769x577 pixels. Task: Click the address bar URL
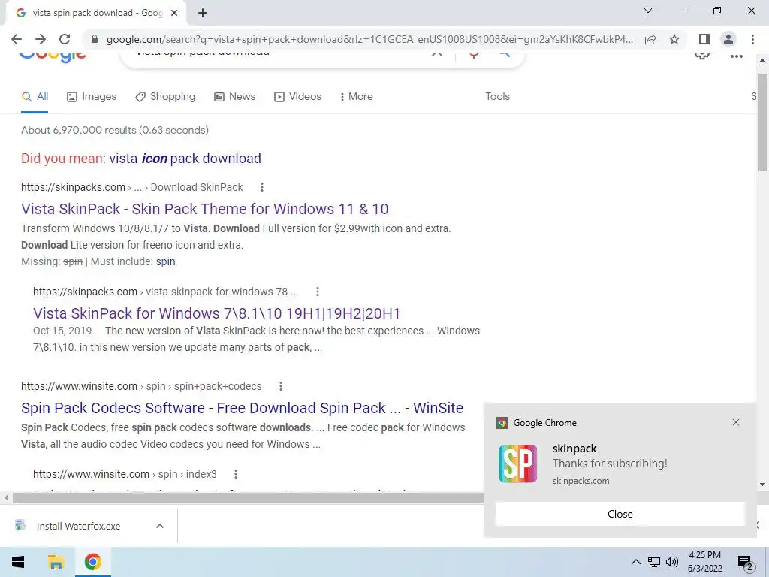pos(369,39)
